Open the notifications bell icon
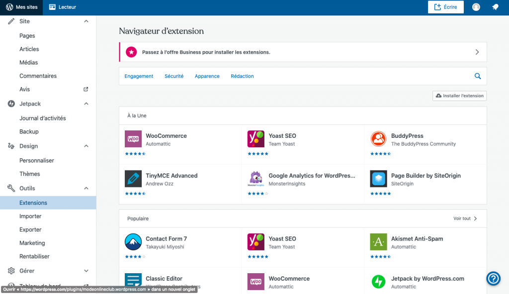Screen dimensions: 509x294 pos(495,7)
